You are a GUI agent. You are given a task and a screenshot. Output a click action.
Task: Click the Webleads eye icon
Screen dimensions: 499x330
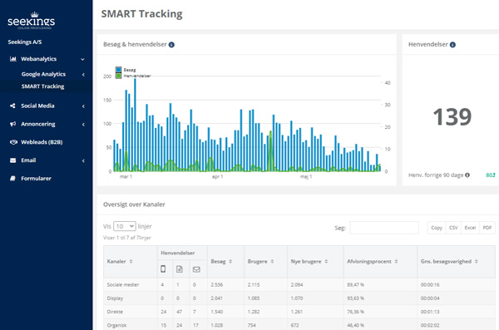click(x=13, y=142)
